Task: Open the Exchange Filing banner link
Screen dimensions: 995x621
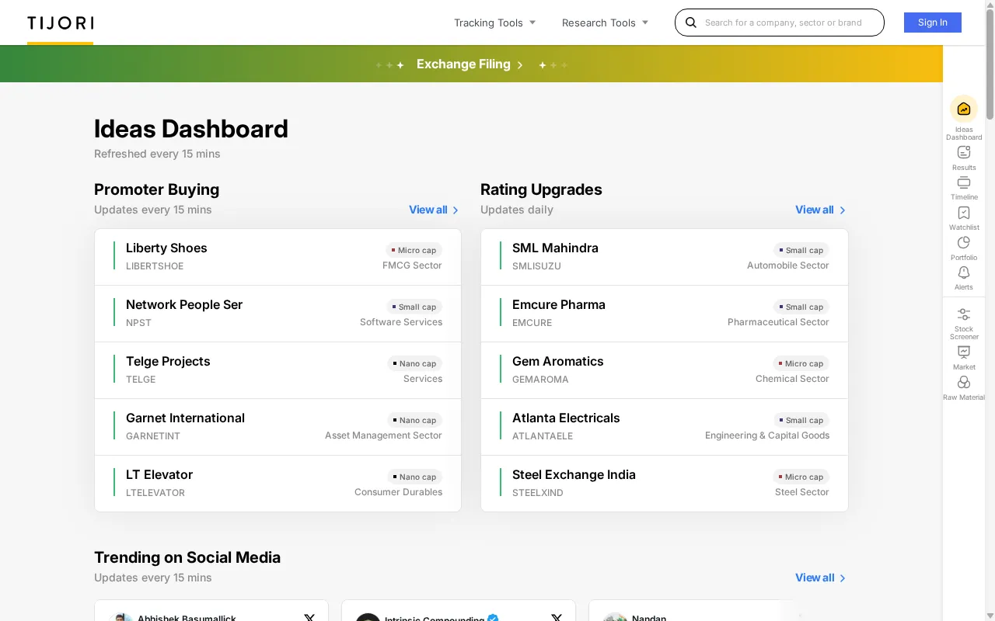Action: click(470, 64)
